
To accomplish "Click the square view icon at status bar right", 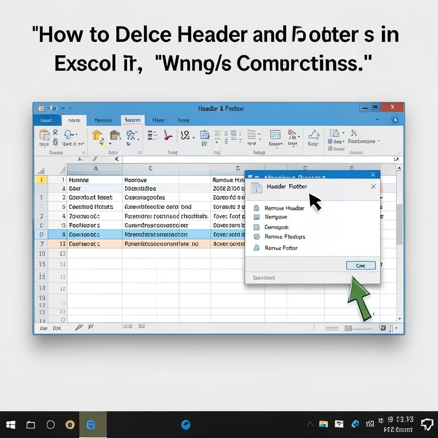I will point(383,328).
